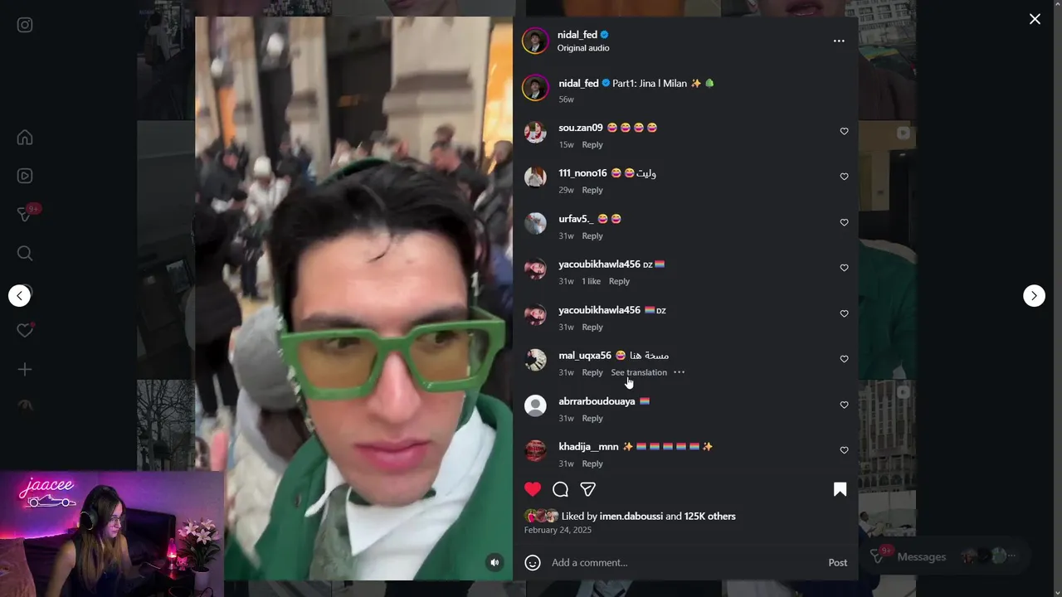Share the post using paper plane icon

pyautogui.click(x=587, y=489)
